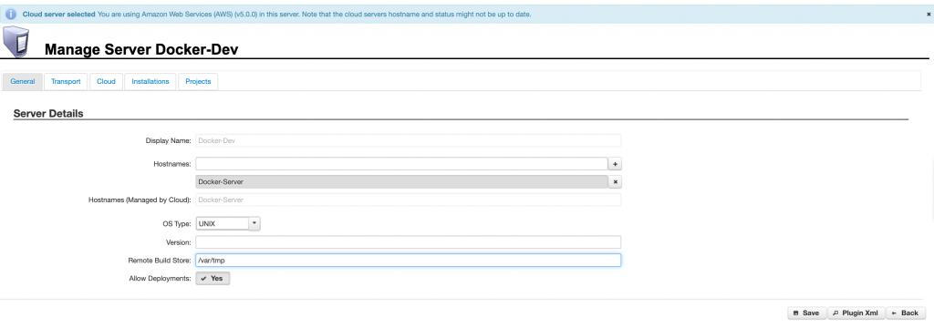Screen dimensions: 934x328
Task: Save the server settings
Action: coord(806,313)
